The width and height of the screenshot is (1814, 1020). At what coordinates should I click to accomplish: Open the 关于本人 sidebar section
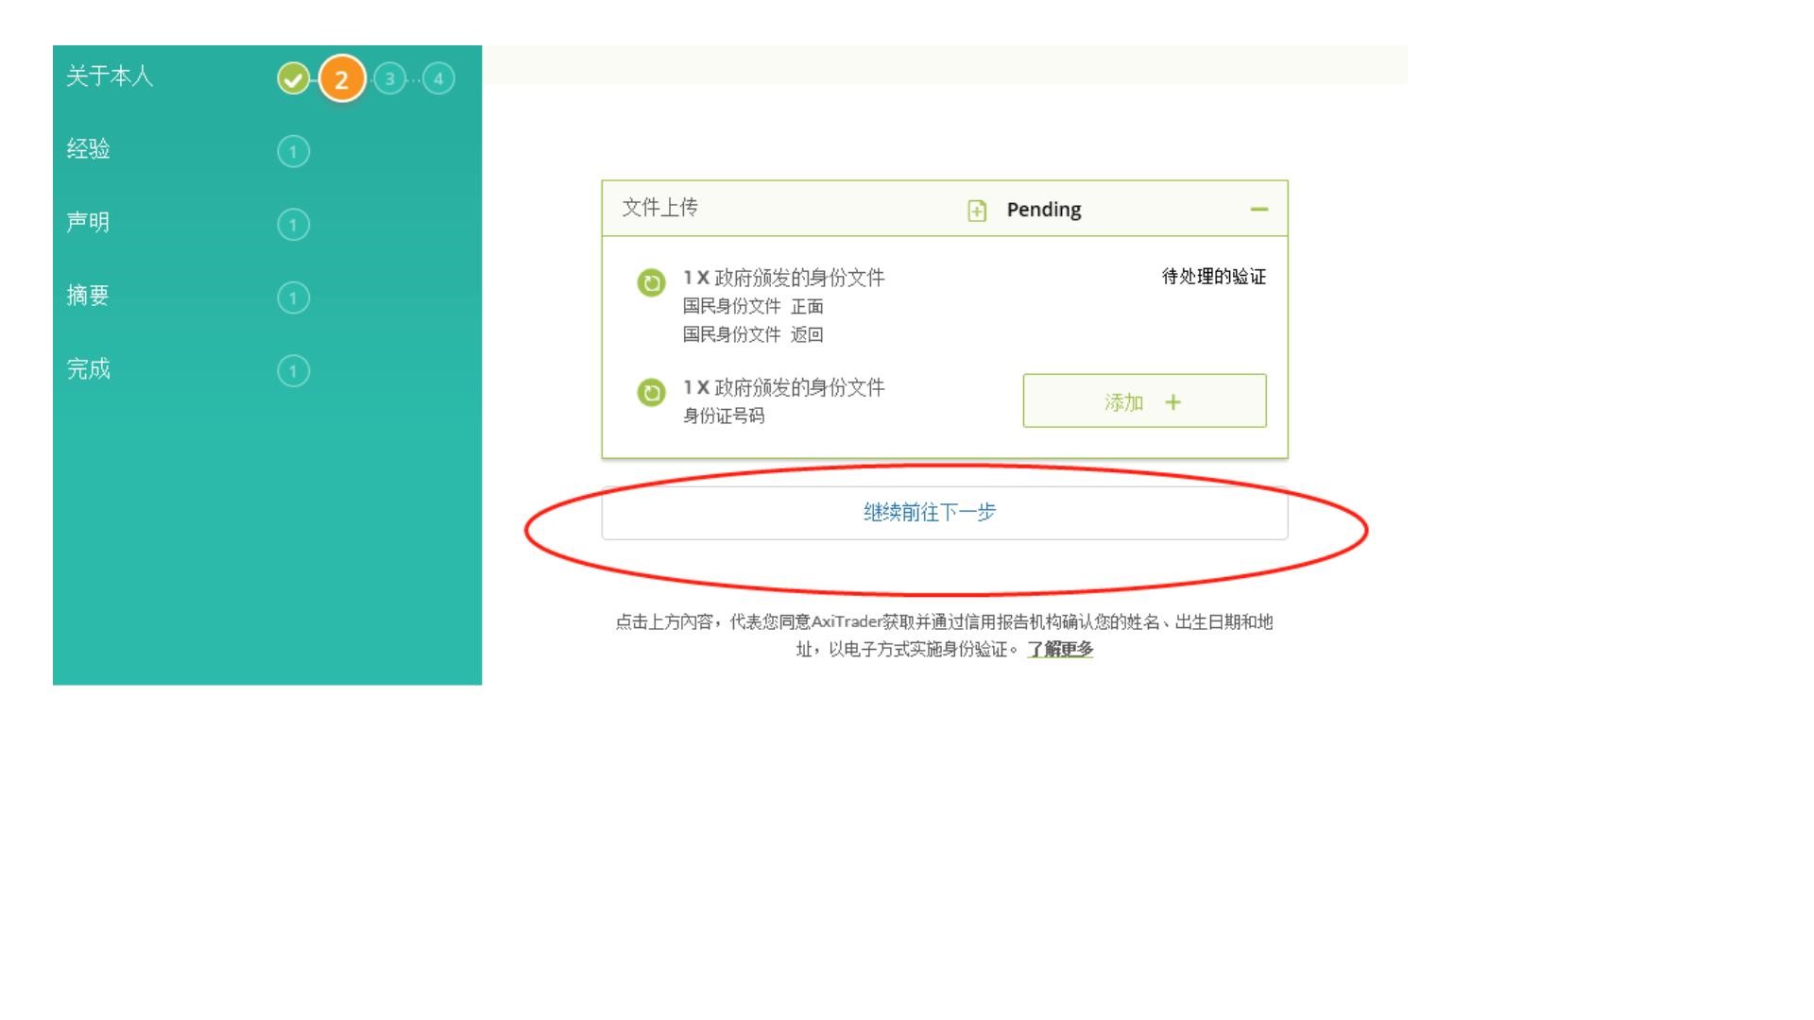coord(110,76)
